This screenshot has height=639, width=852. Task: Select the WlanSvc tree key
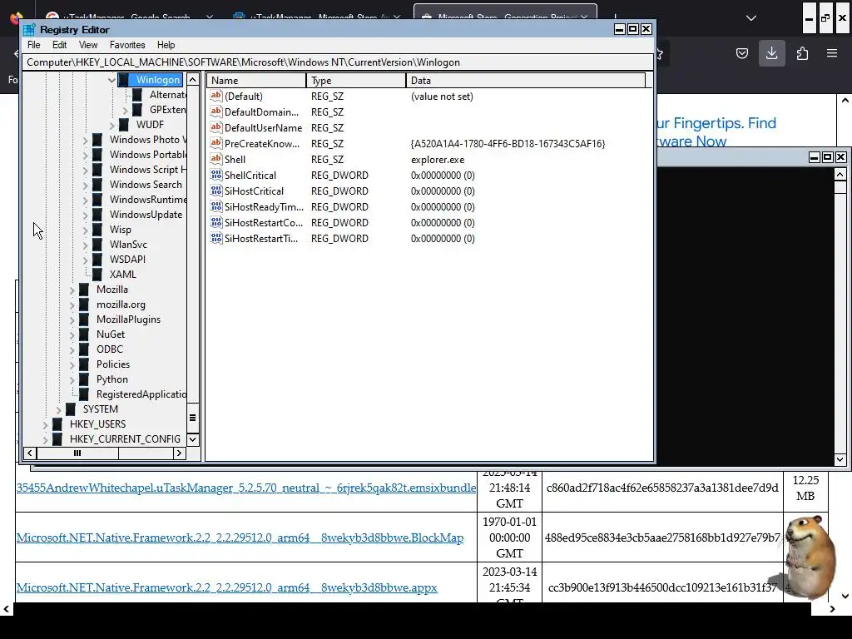(128, 245)
